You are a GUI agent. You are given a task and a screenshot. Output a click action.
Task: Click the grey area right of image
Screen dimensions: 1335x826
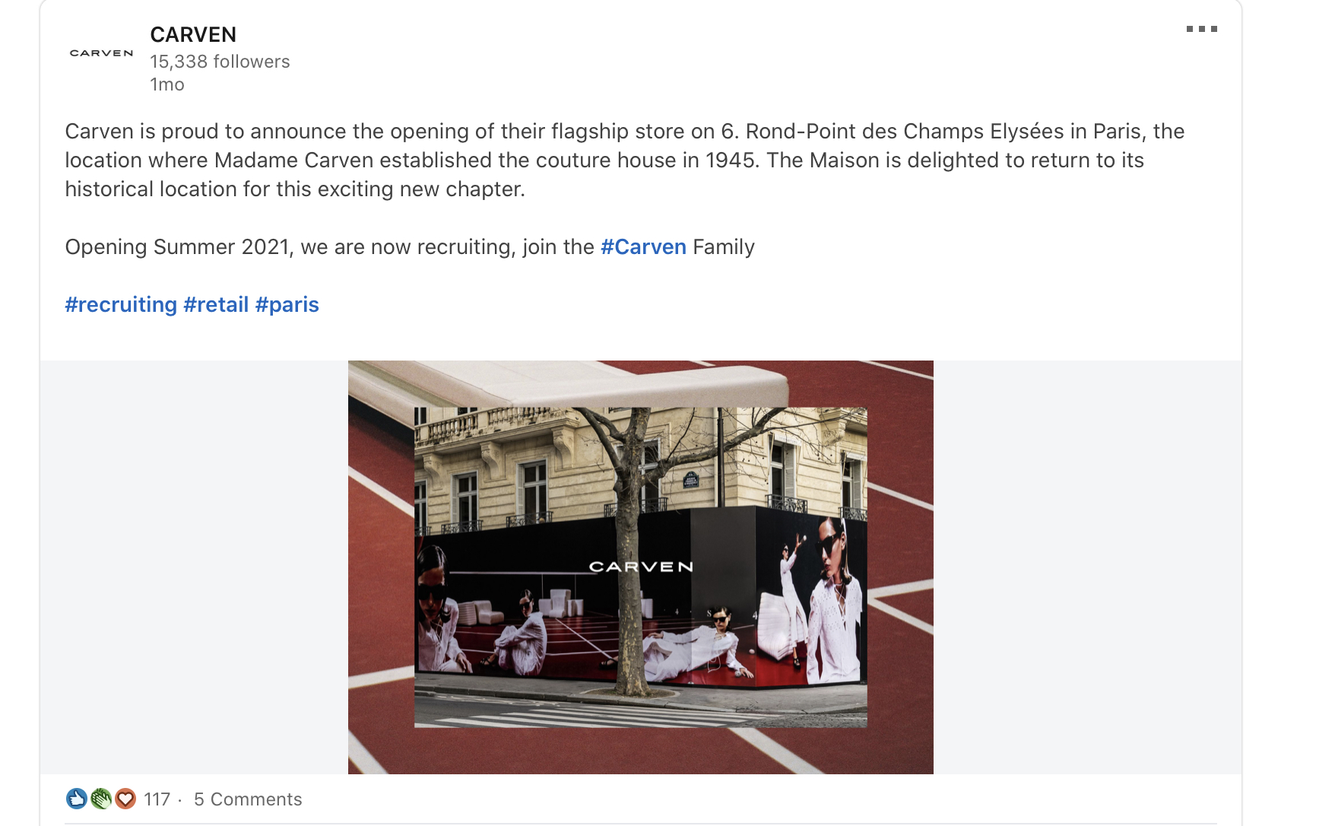coord(1087,567)
